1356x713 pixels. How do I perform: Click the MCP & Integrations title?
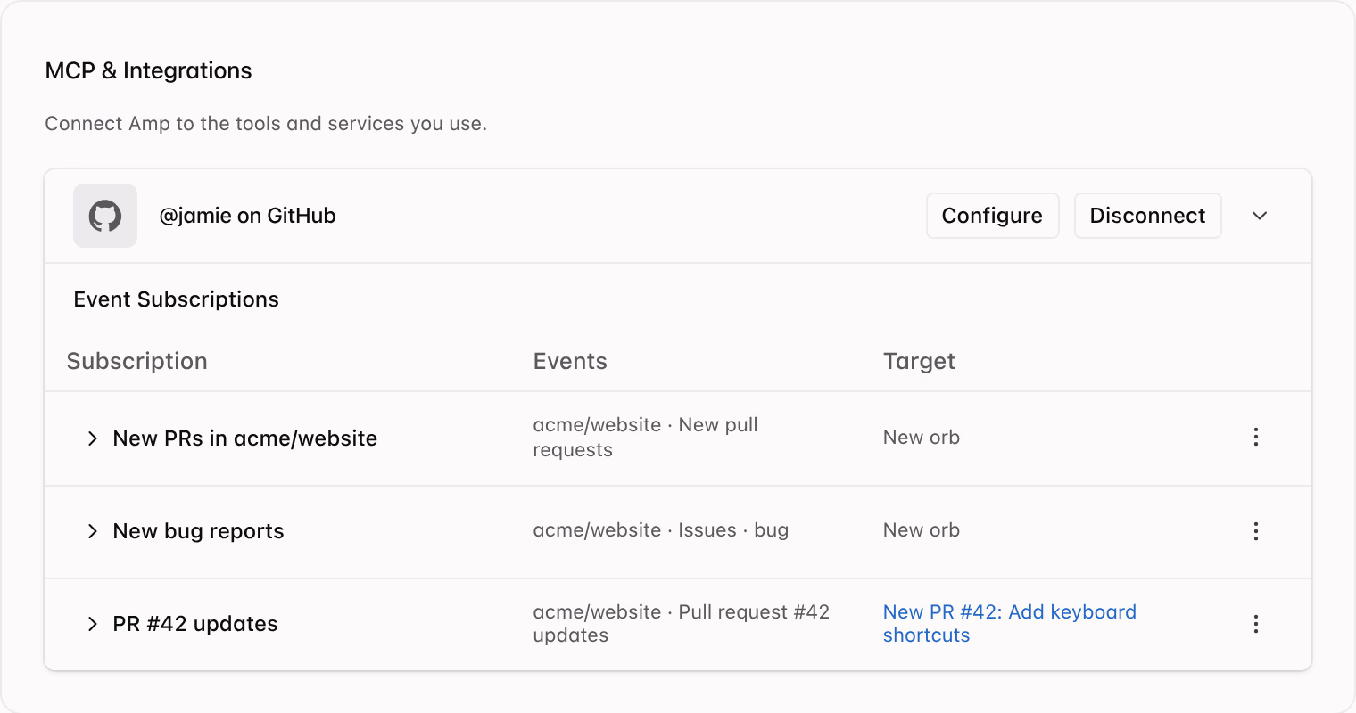coord(148,70)
